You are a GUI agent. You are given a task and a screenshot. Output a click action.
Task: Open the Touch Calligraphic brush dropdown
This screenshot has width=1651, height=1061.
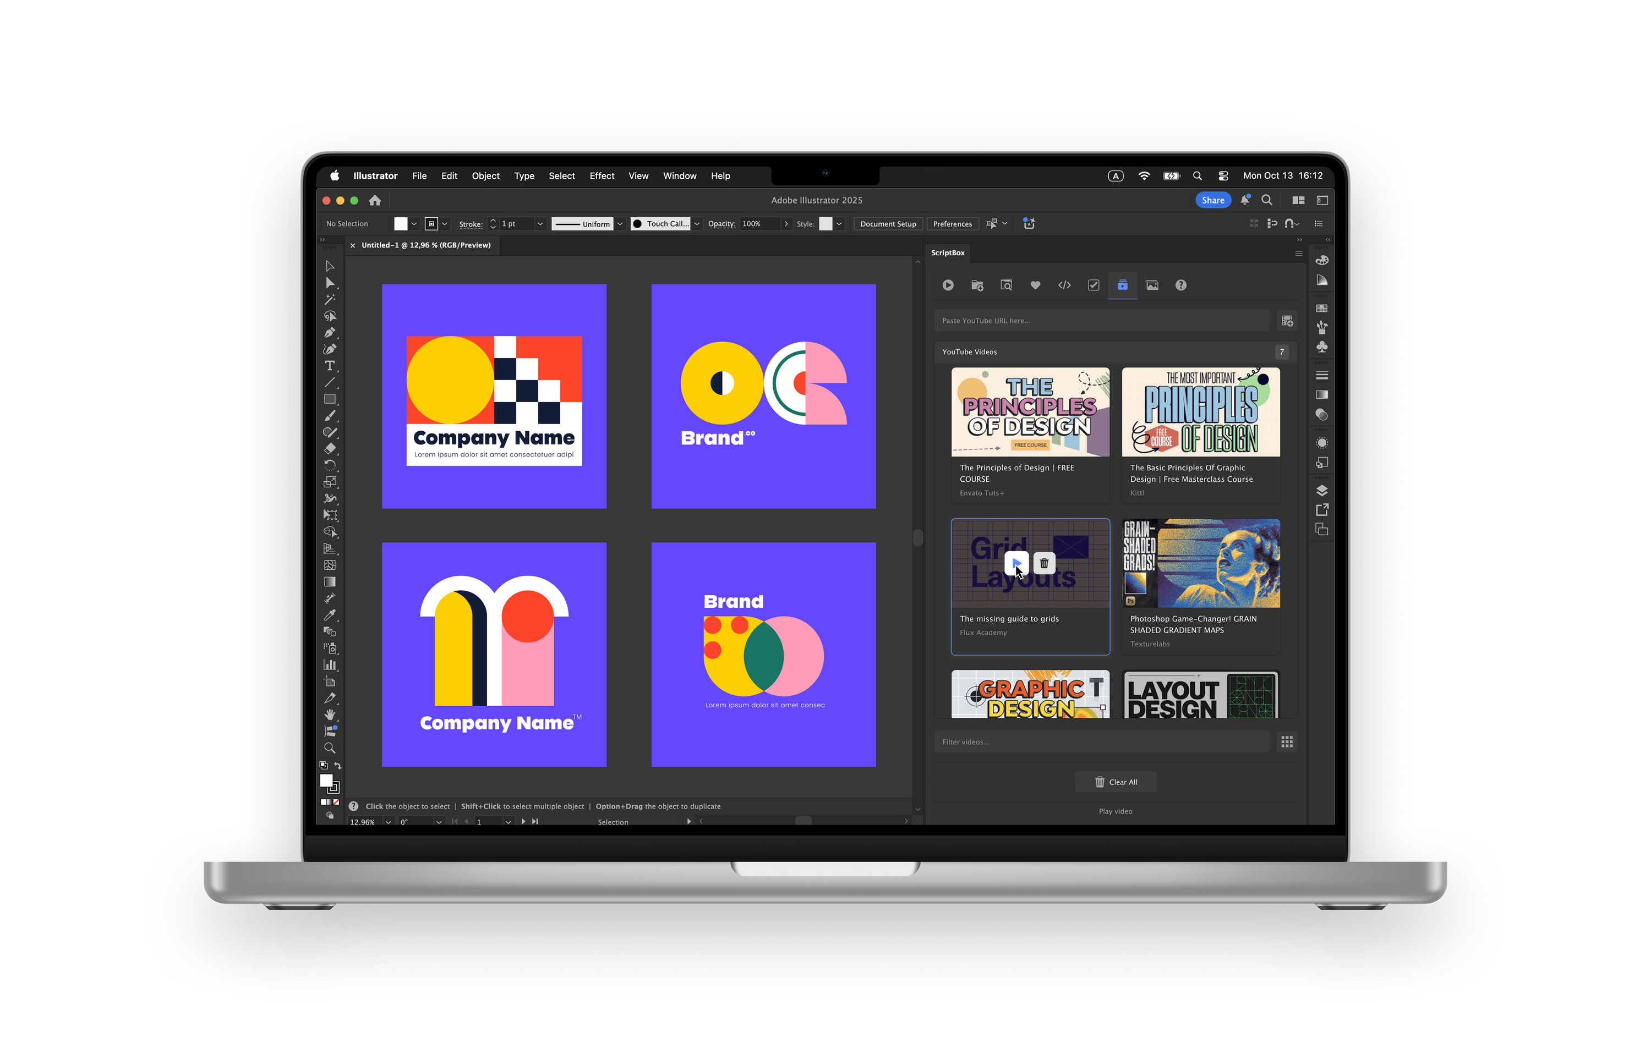[697, 224]
